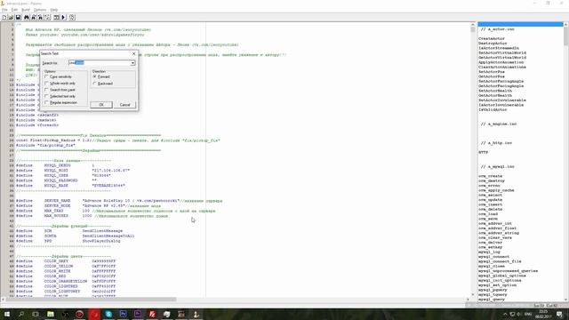Viewport: 569px width, 320px height.
Task: Close the Search Text dialog
Action: (x=133, y=53)
